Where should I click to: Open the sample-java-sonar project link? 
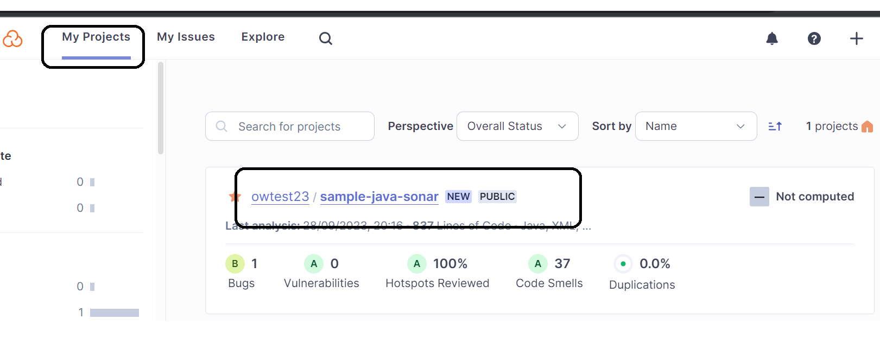point(379,197)
